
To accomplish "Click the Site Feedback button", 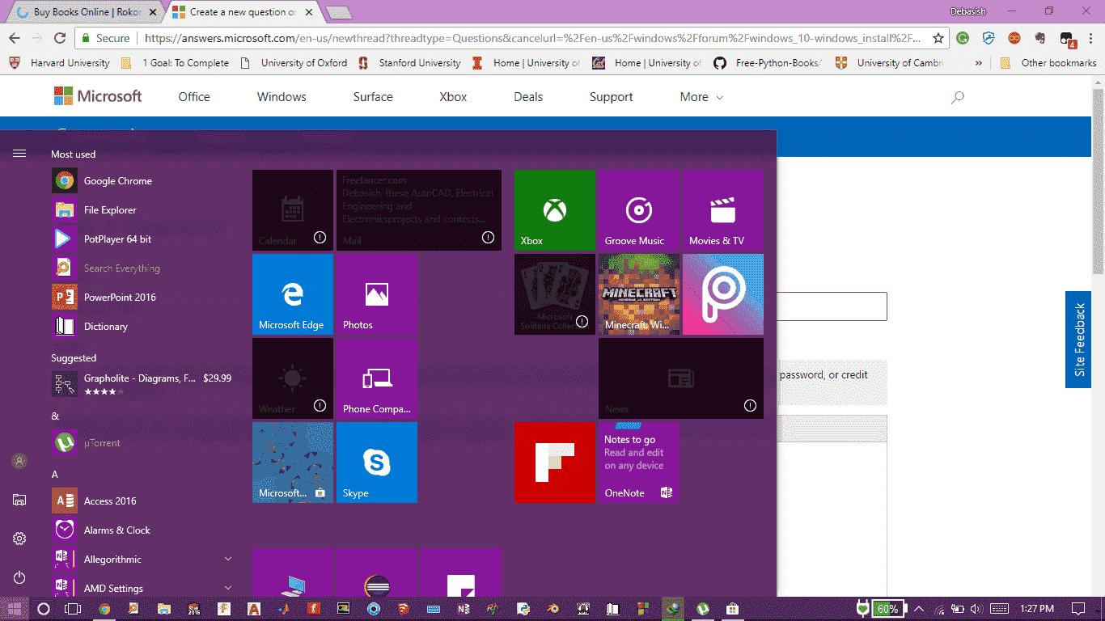I will pos(1078,340).
